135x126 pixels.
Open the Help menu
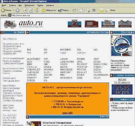click(x=50, y=5)
